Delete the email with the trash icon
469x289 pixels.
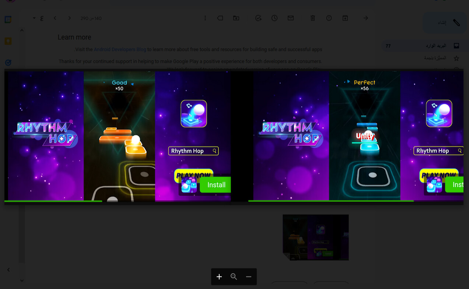313,18
